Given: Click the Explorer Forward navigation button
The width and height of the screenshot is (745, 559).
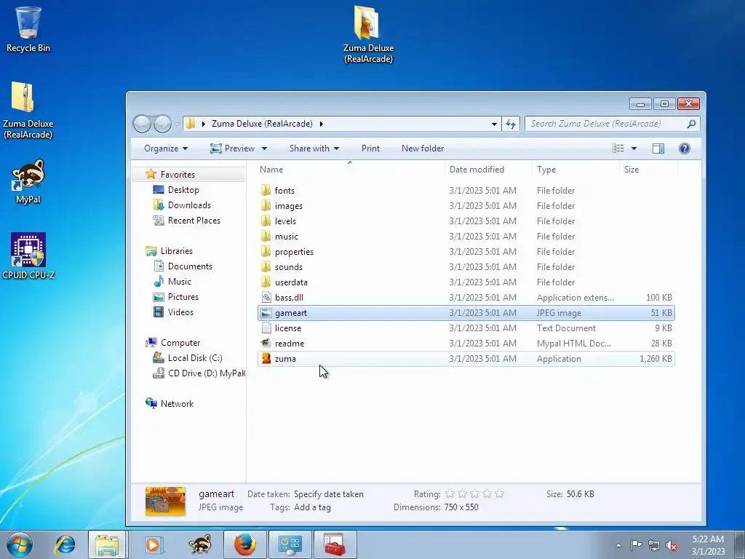Looking at the screenshot, I should tap(162, 124).
